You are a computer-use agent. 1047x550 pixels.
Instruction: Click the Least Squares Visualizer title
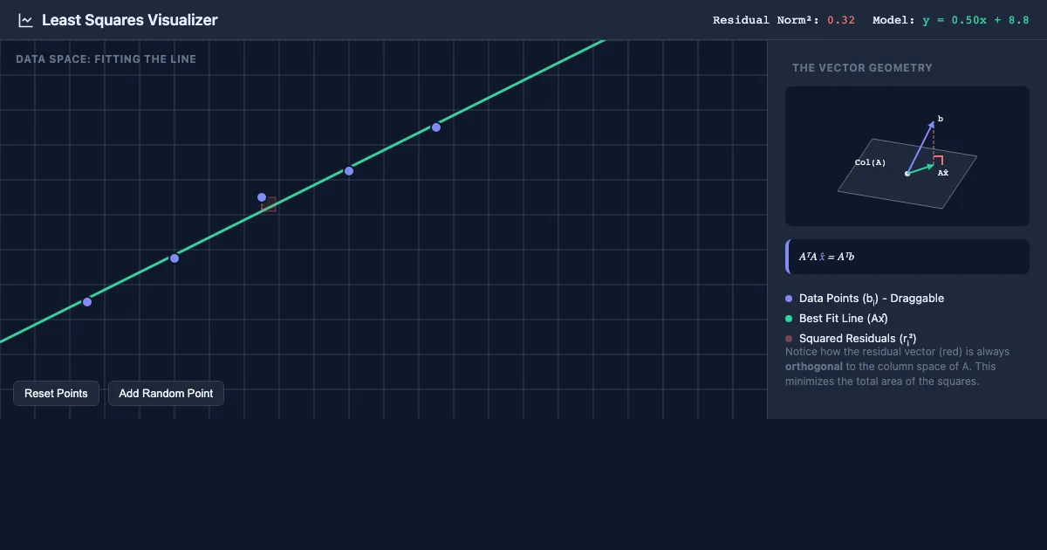(130, 20)
